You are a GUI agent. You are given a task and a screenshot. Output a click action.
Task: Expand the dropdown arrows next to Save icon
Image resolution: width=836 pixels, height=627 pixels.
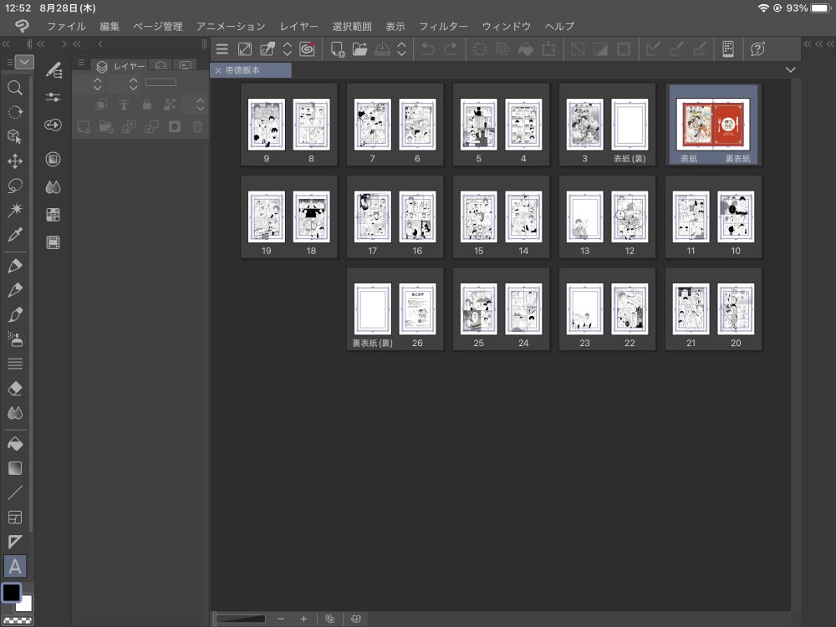[x=402, y=49]
